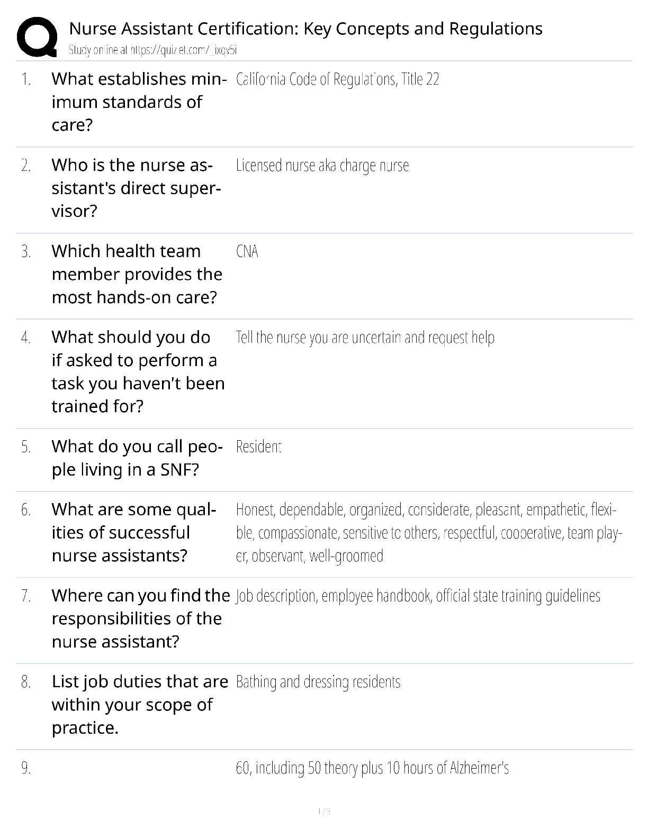Select question about minimum standards of care
648x838 pixels.
[139, 102]
